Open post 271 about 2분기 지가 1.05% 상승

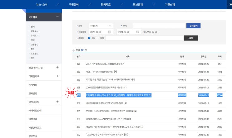(105, 64)
